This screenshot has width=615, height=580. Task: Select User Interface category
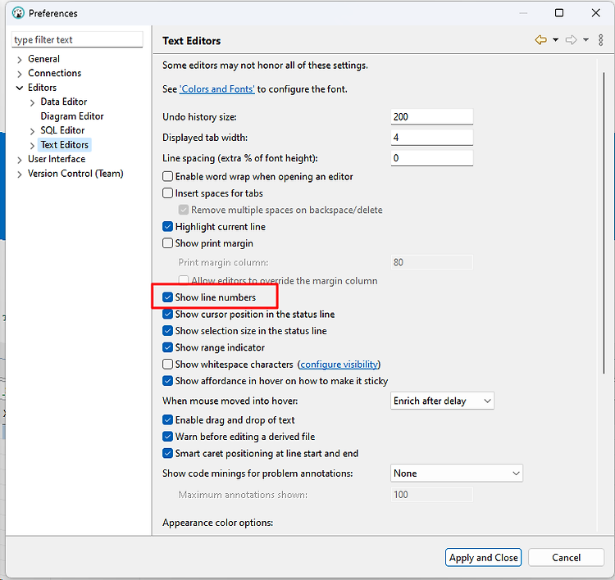[x=57, y=159]
